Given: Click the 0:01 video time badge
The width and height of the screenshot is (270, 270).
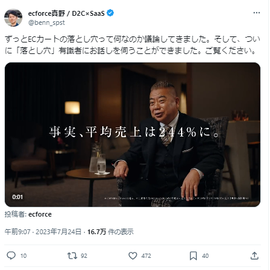Looking at the screenshot, I should point(18,197).
